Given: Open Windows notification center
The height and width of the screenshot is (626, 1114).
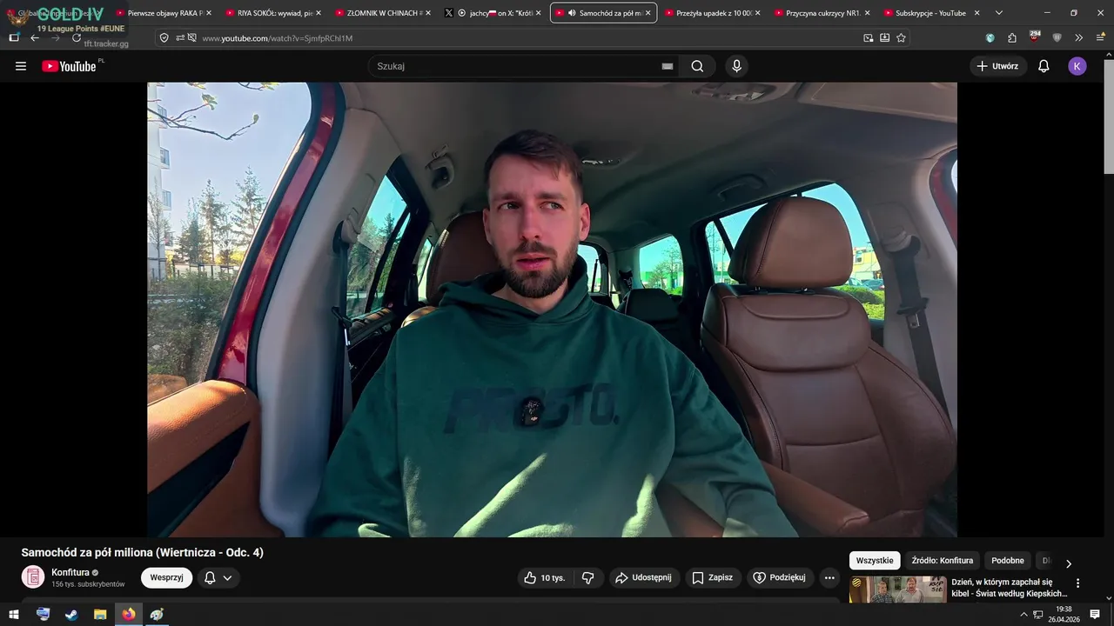Looking at the screenshot, I should coord(1095,614).
